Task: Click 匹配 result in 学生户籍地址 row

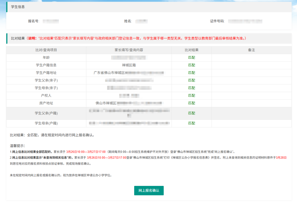Action: 191,72
